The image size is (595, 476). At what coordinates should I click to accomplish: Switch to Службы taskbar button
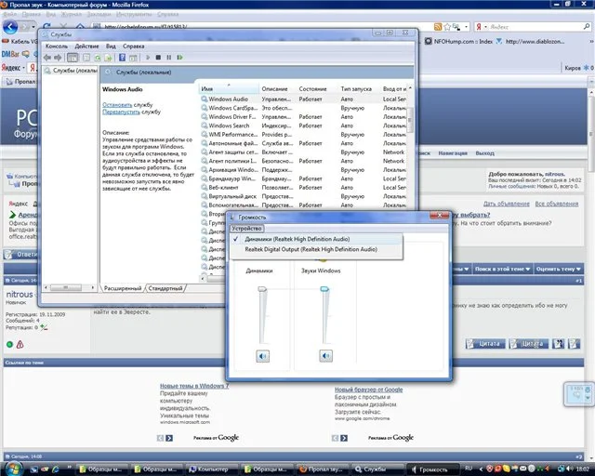(374, 469)
